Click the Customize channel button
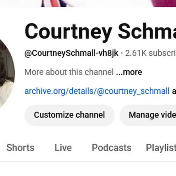The image size is (176, 176). [69, 115]
